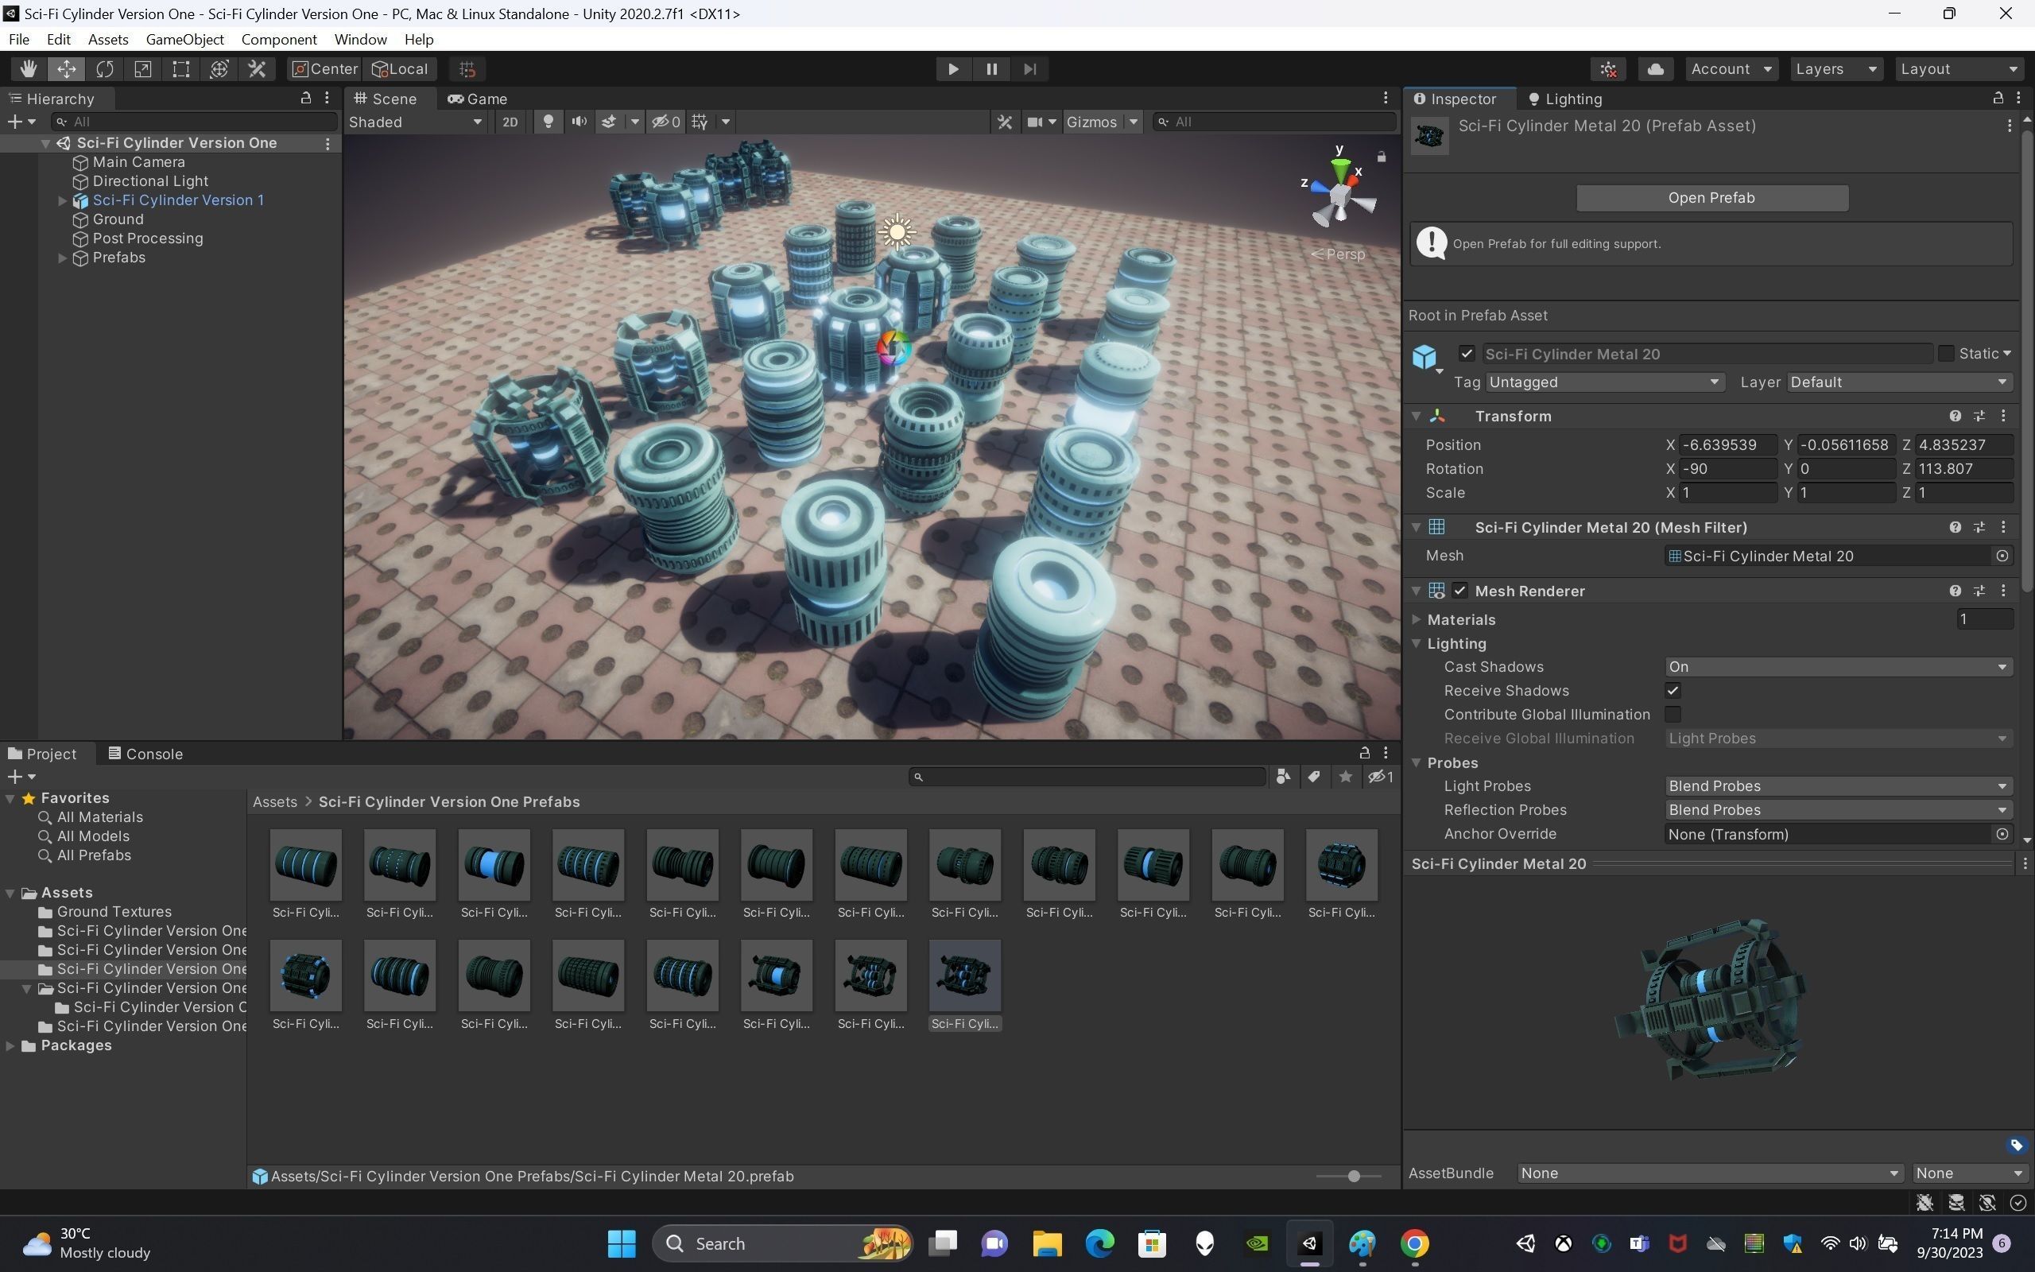Open the GameObject menu

coord(184,40)
